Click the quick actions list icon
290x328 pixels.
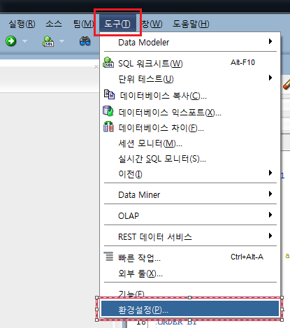coord(108,256)
